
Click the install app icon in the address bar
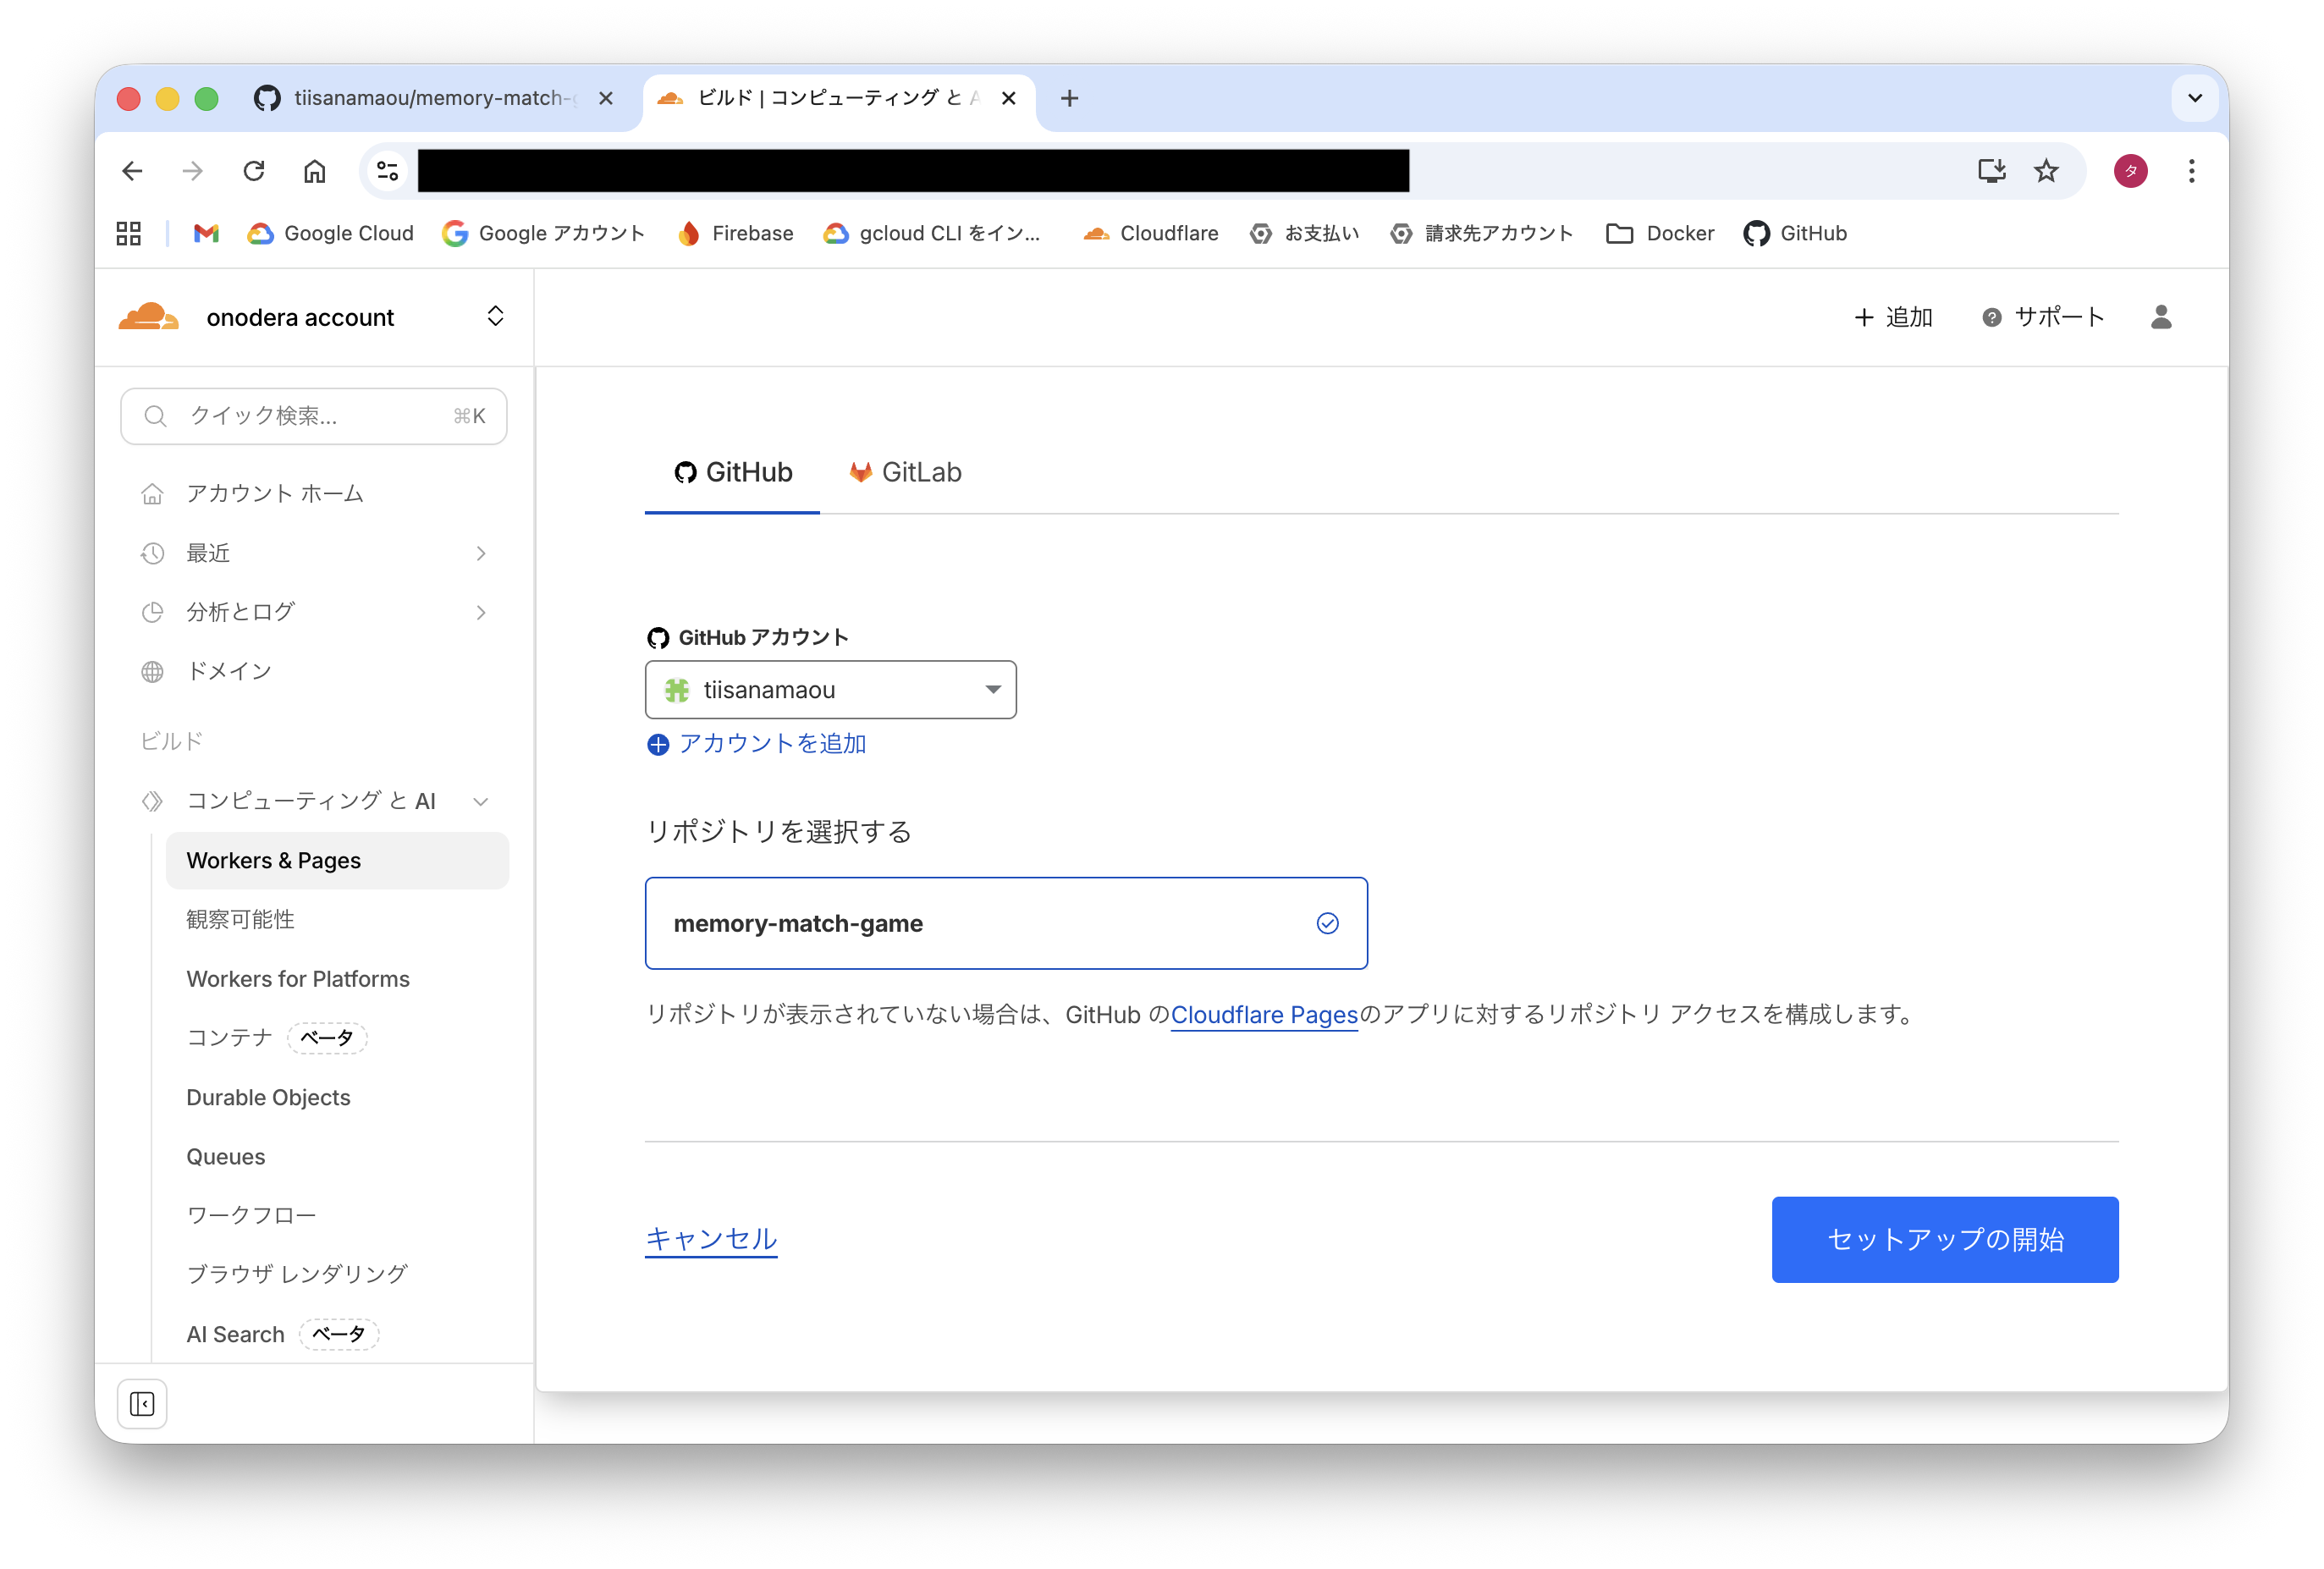(1991, 171)
